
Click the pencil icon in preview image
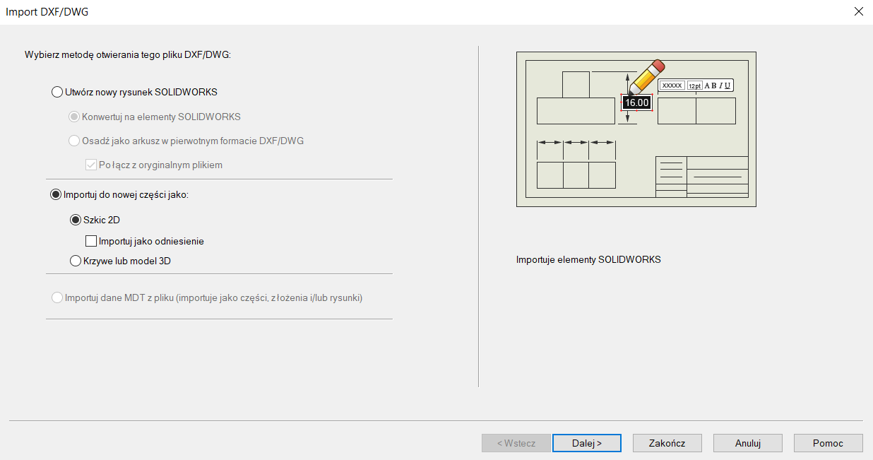pyautogui.click(x=646, y=76)
